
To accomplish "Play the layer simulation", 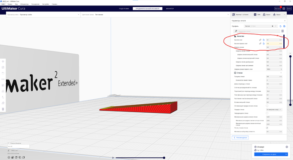I will tap(113, 158).
